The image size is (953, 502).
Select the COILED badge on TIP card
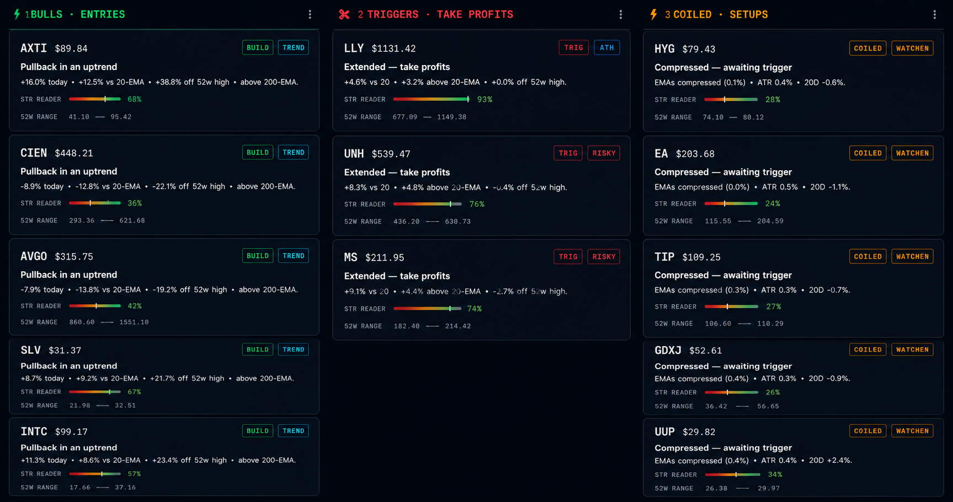tap(868, 256)
